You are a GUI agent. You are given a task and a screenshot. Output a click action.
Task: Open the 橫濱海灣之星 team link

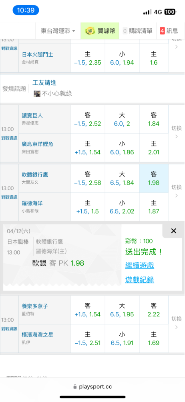tap(38, 334)
